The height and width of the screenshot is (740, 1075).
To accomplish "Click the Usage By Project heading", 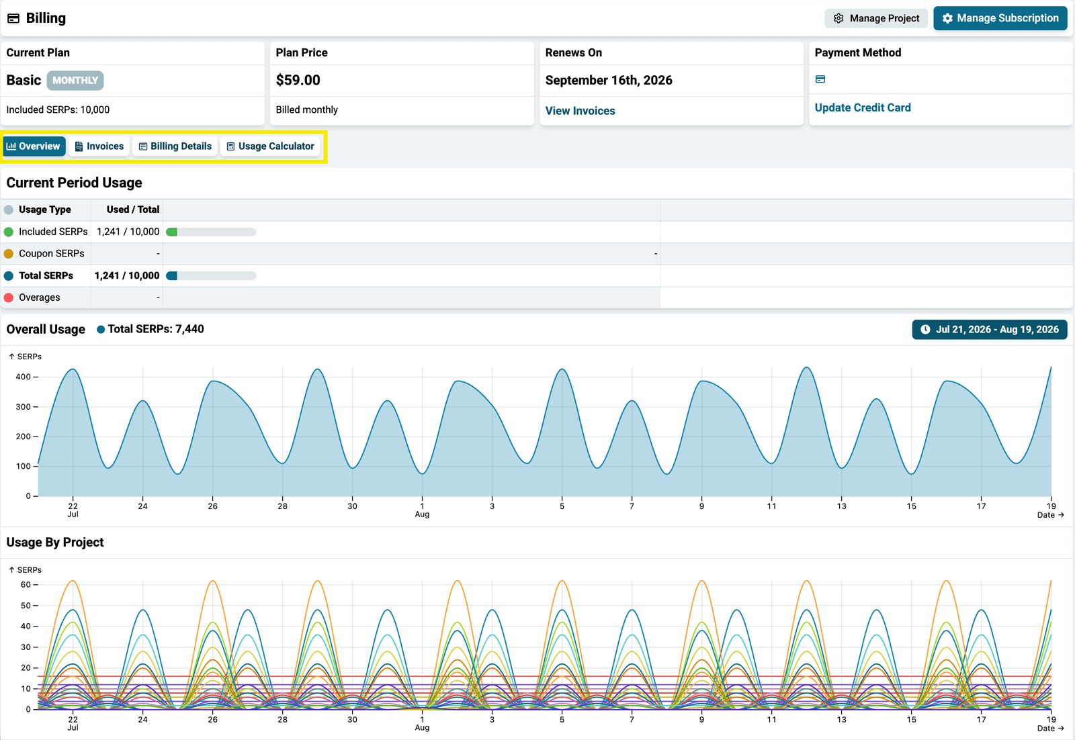I will click(x=55, y=543).
